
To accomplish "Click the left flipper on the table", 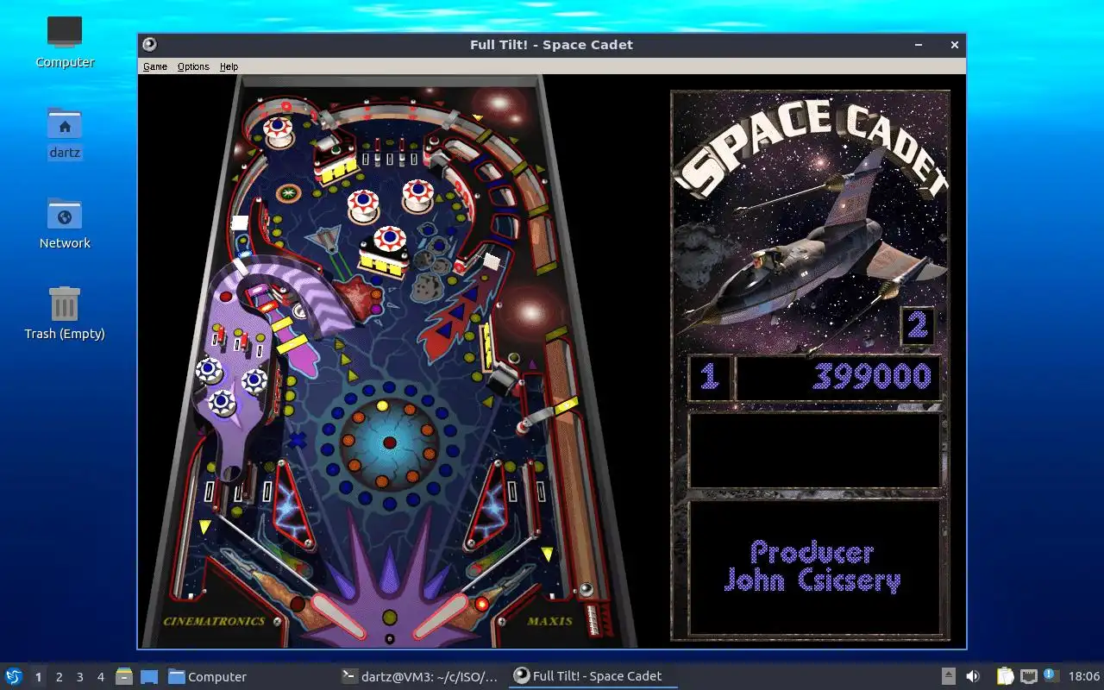I will coord(341,616).
